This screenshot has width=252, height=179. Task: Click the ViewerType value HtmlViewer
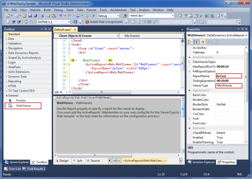[229, 86]
